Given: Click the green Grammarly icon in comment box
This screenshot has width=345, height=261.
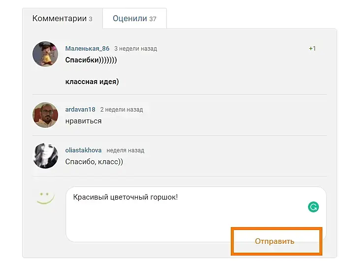Looking at the screenshot, I should (313, 207).
